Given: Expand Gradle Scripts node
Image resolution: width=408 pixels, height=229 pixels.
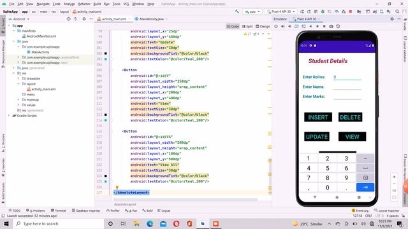Looking at the screenshot, I should (9, 116).
